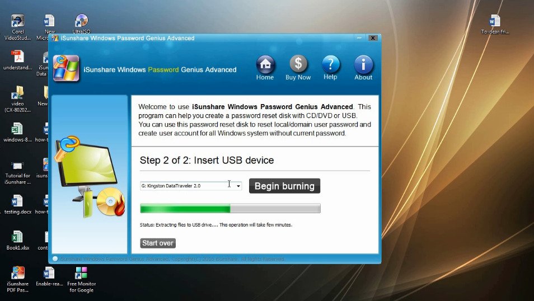Click the copyright footer text

172,259
